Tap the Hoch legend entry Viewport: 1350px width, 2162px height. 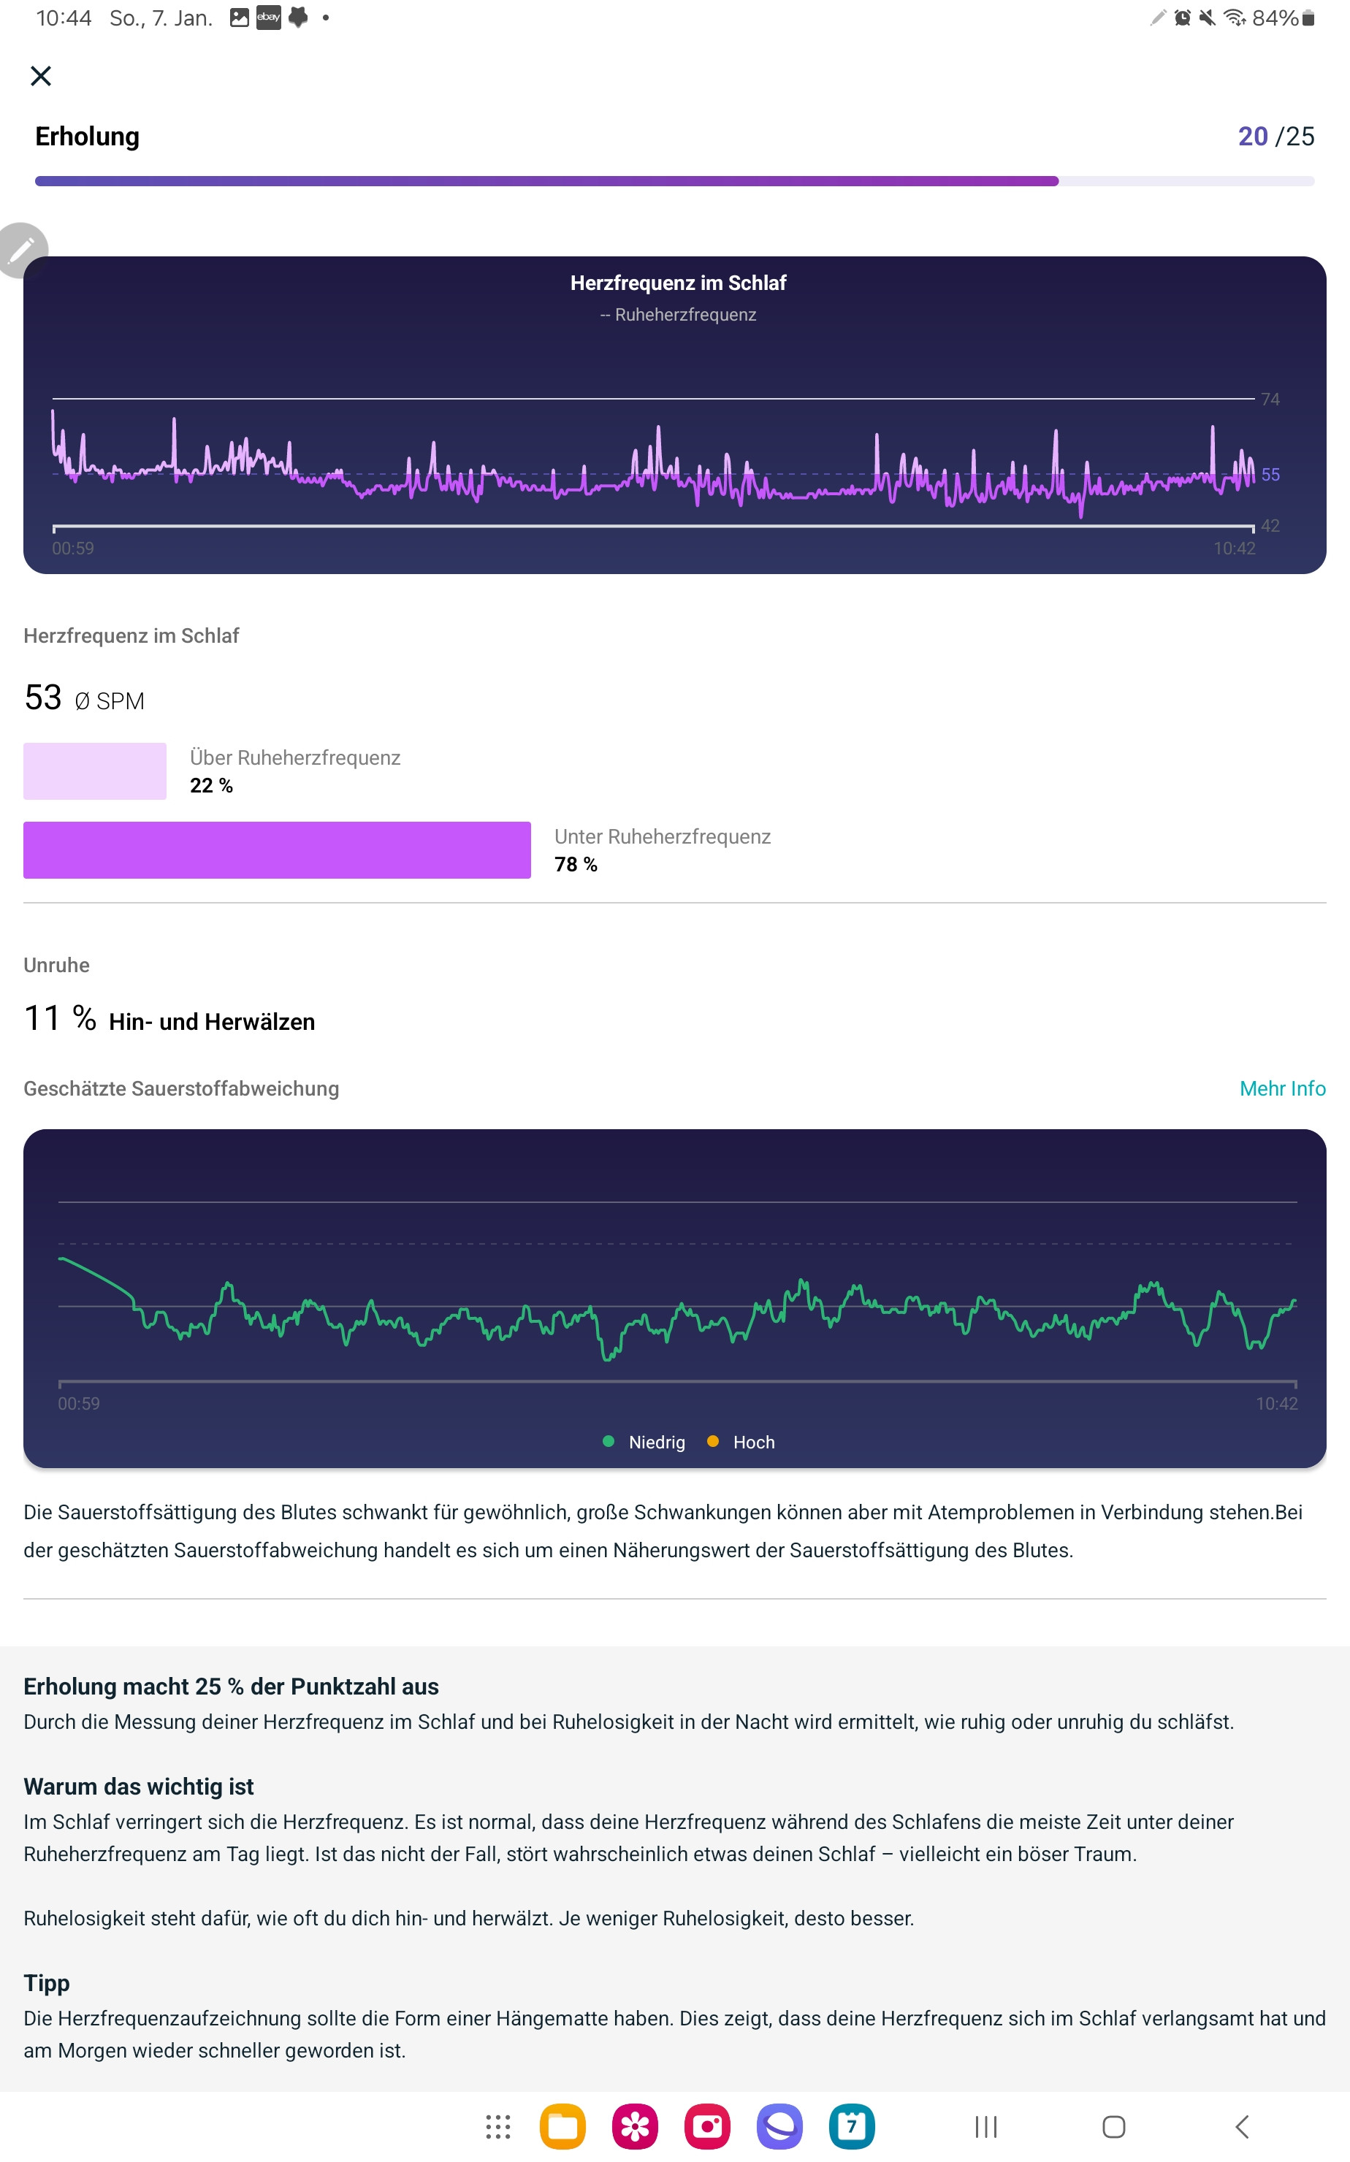tap(741, 1442)
